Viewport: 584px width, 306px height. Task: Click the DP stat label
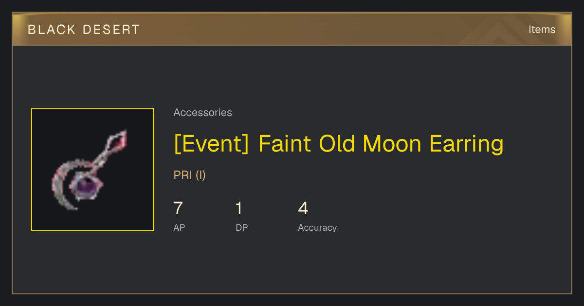pyautogui.click(x=242, y=228)
